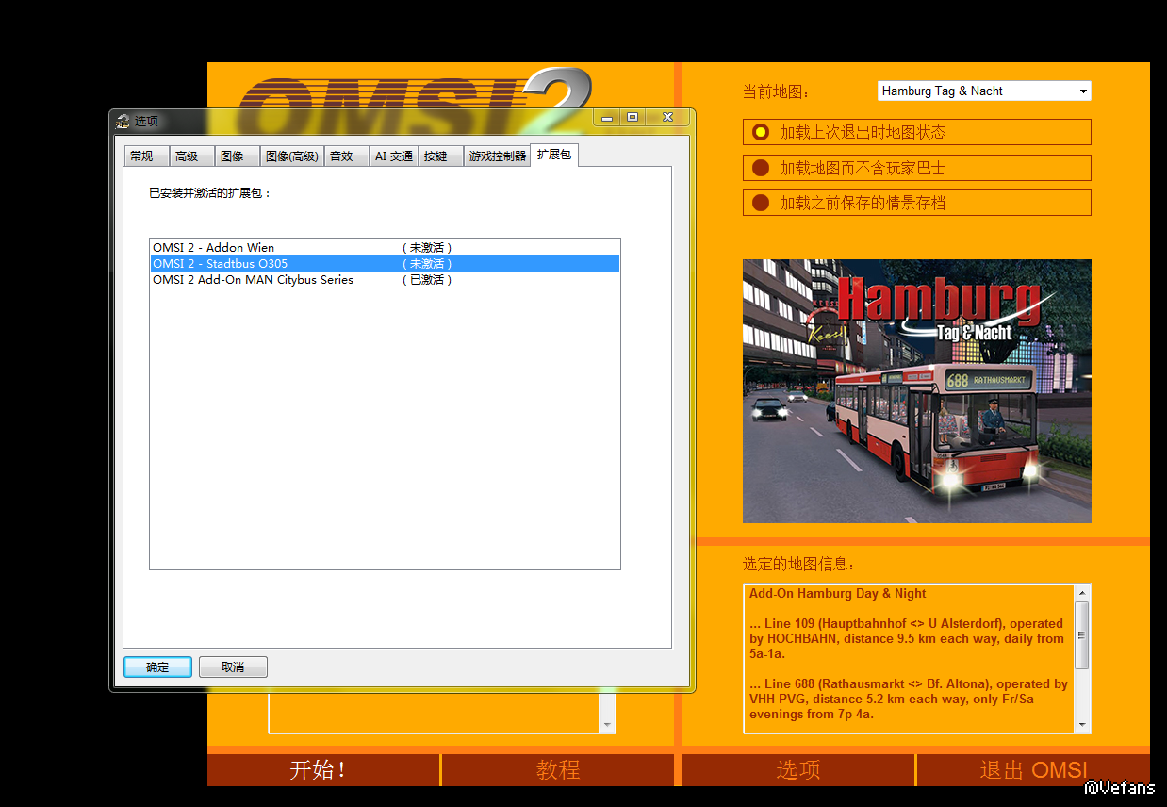Minimize the 选项 dialog
Viewport: 1167px width, 807px height.
(606, 117)
